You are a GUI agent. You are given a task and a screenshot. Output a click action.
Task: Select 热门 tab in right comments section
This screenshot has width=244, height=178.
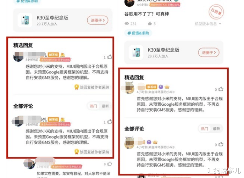(x=205, y=129)
